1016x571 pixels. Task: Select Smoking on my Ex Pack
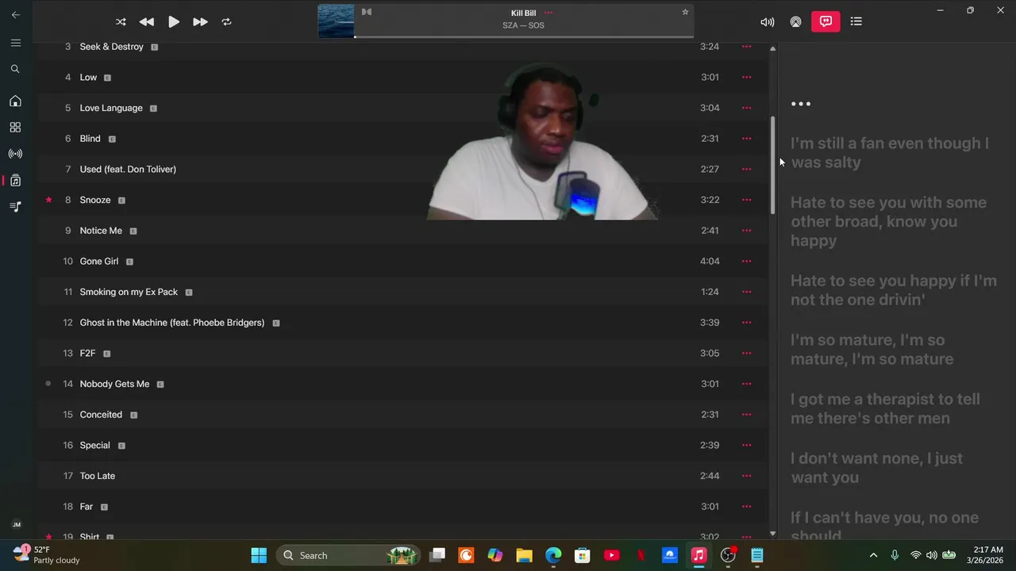tap(402, 292)
